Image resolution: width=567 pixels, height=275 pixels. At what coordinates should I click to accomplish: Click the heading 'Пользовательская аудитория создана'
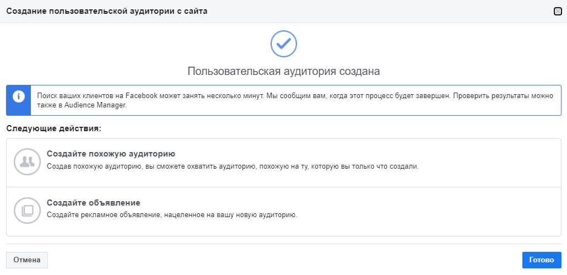tap(283, 71)
